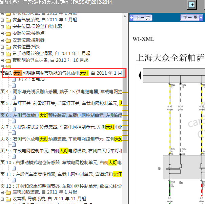Select 安全气囊系统, 自 2011 年 1 月起
The width and height of the screenshot is (205, 204).
45,20
